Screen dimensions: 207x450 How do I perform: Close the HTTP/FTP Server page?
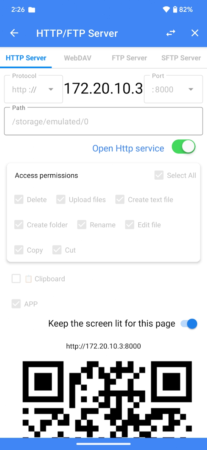tap(195, 33)
